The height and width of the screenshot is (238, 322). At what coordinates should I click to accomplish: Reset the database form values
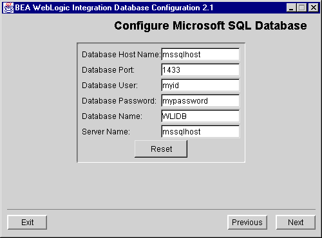(161, 149)
